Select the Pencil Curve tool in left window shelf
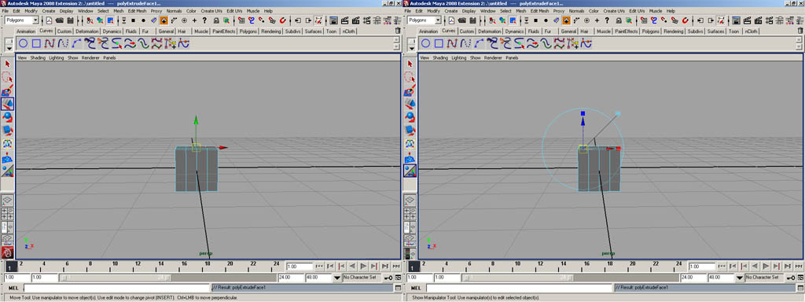The height and width of the screenshot is (302, 805). click(x=76, y=44)
